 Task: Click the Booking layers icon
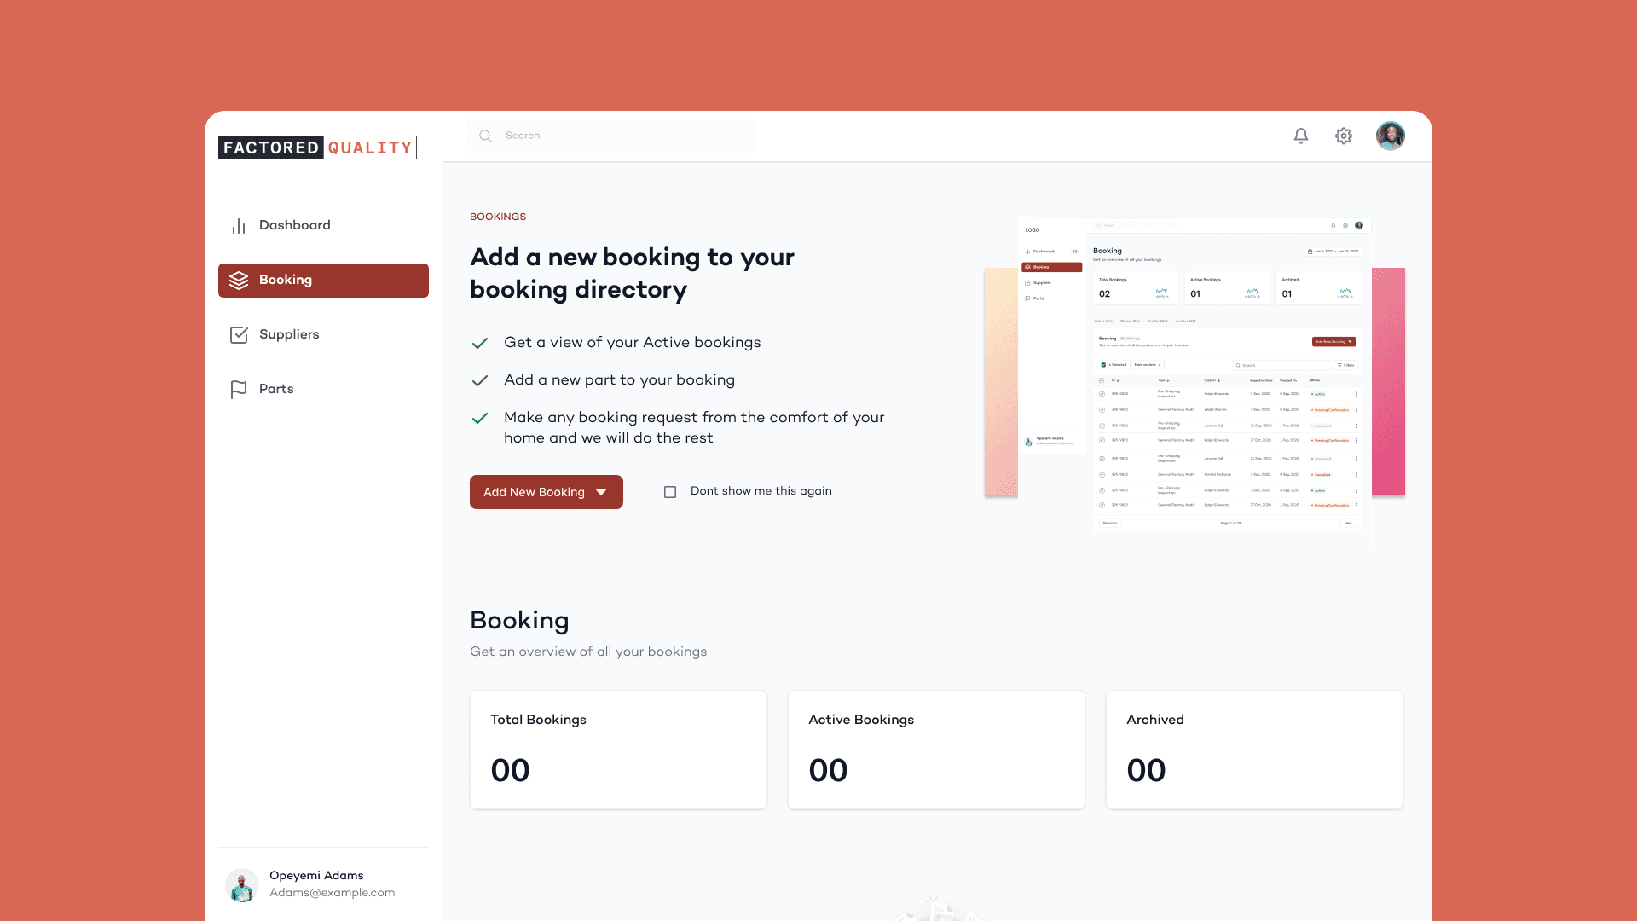(239, 280)
